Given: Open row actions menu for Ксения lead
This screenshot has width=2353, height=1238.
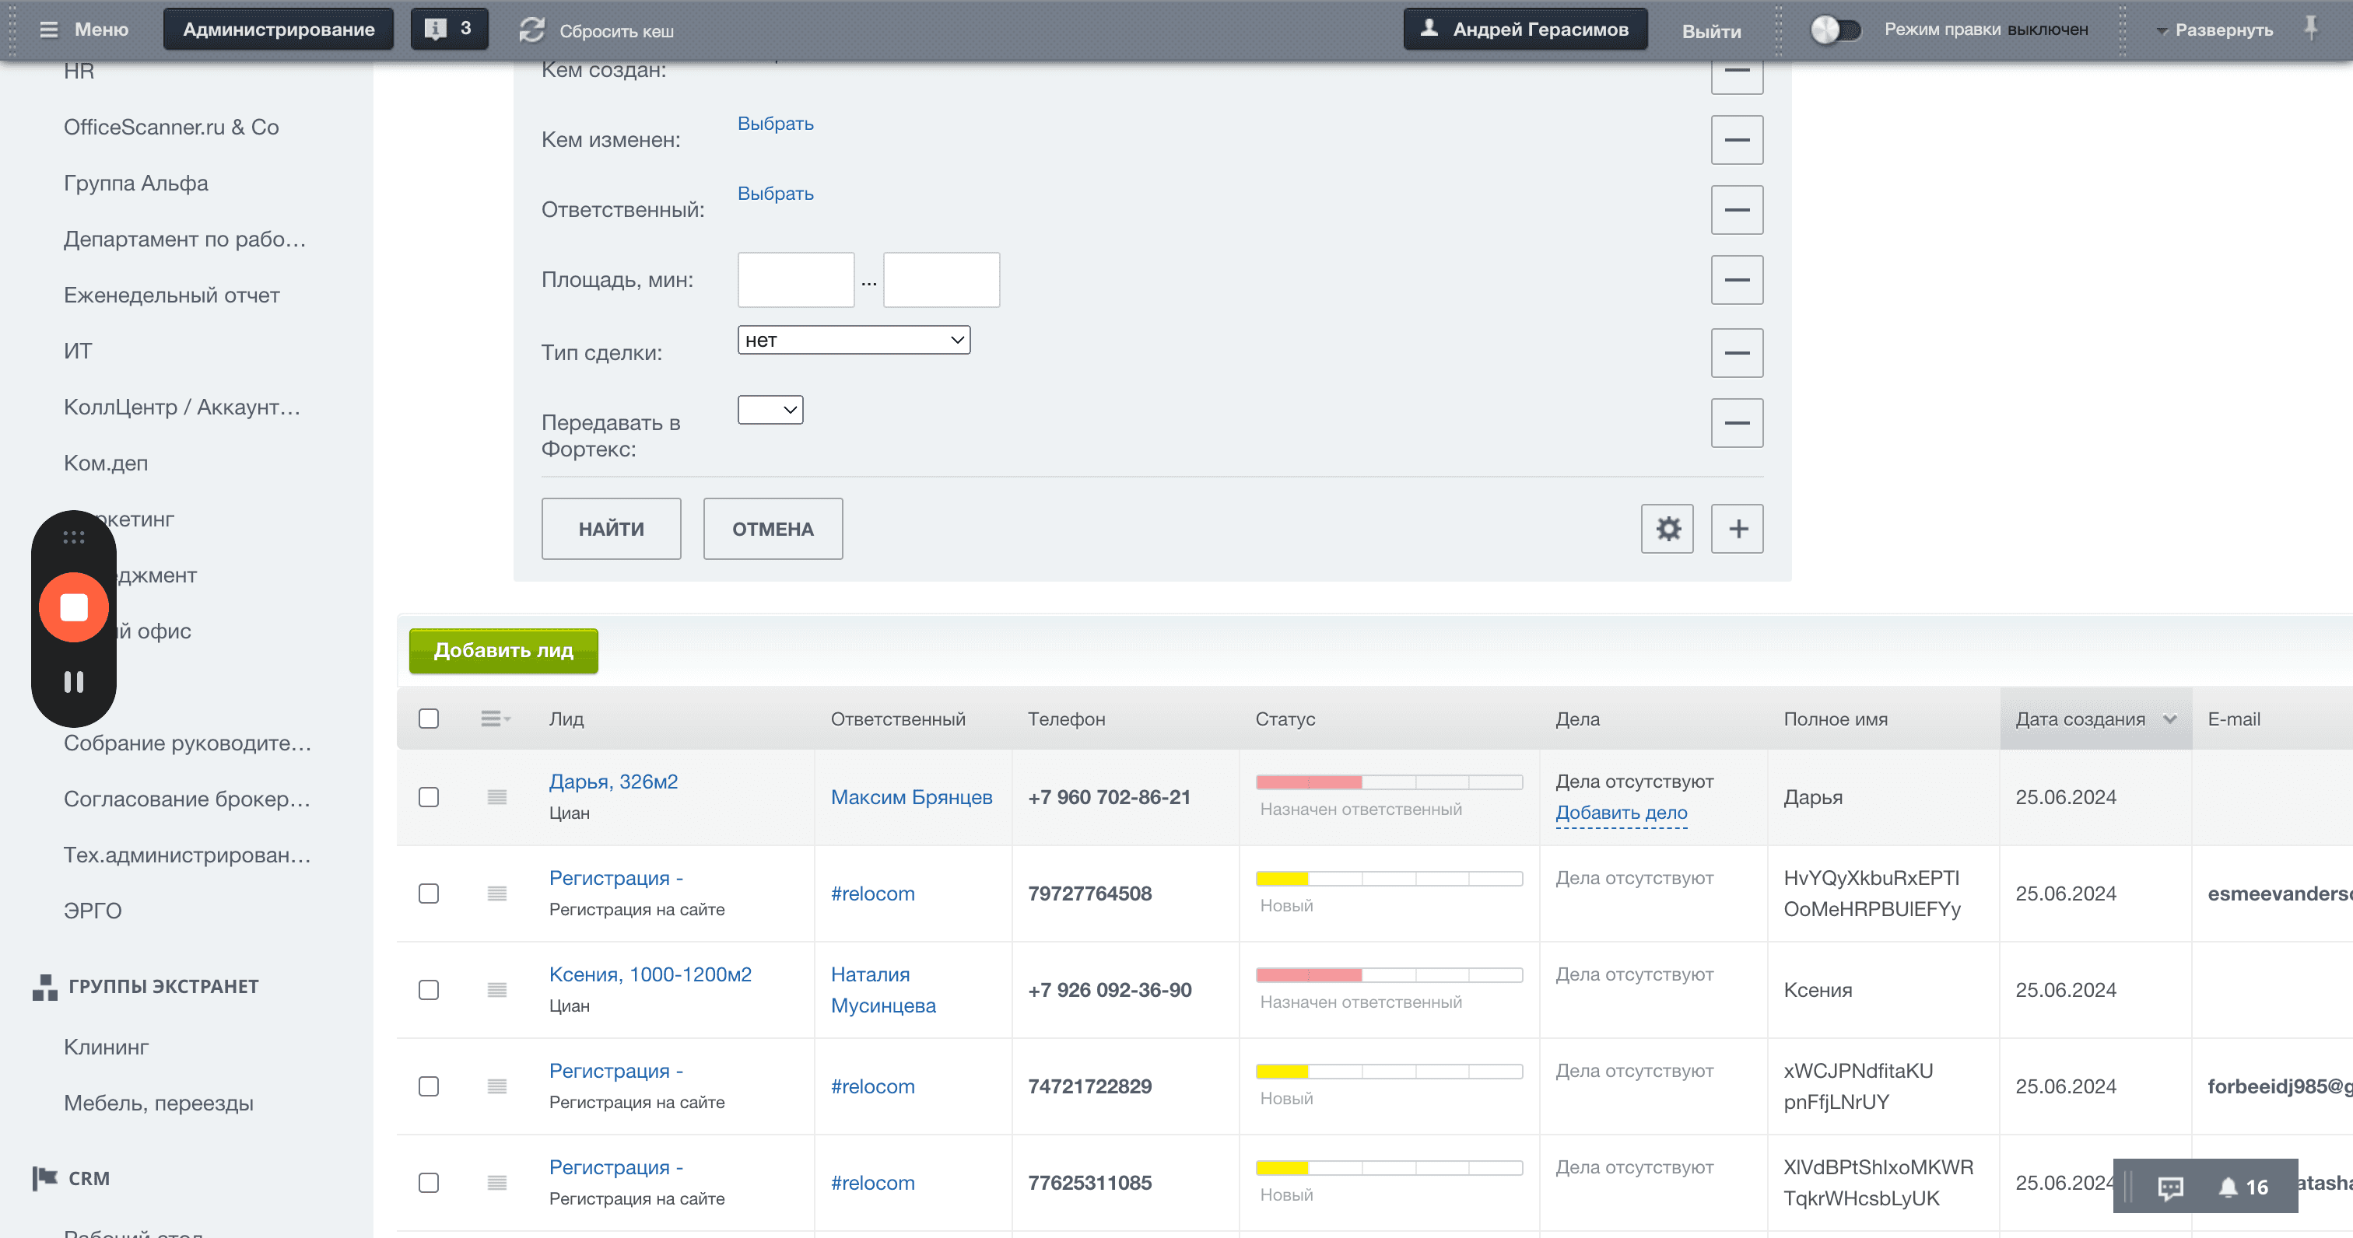Looking at the screenshot, I should 497,990.
